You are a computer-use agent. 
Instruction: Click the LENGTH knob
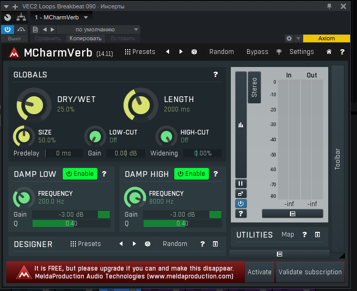[x=141, y=105]
